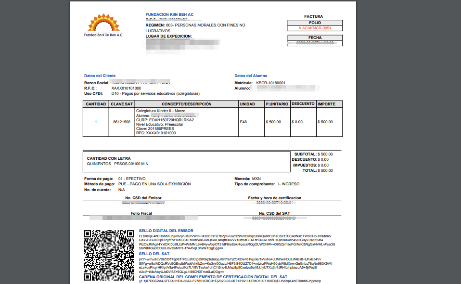Click the 'LUGAR DE EXPEDICION:' label
Screen dimensions: 461x284
tap(168, 36)
